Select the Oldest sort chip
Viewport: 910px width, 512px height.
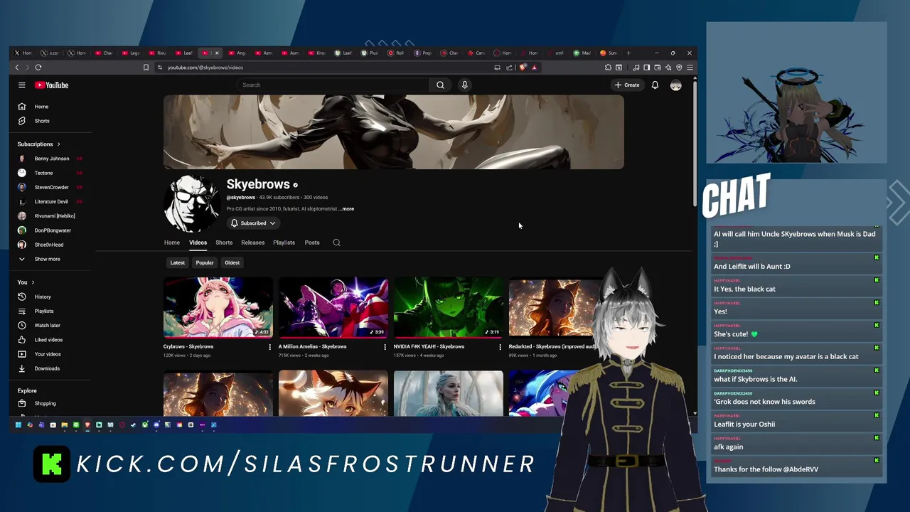tap(232, 262)
